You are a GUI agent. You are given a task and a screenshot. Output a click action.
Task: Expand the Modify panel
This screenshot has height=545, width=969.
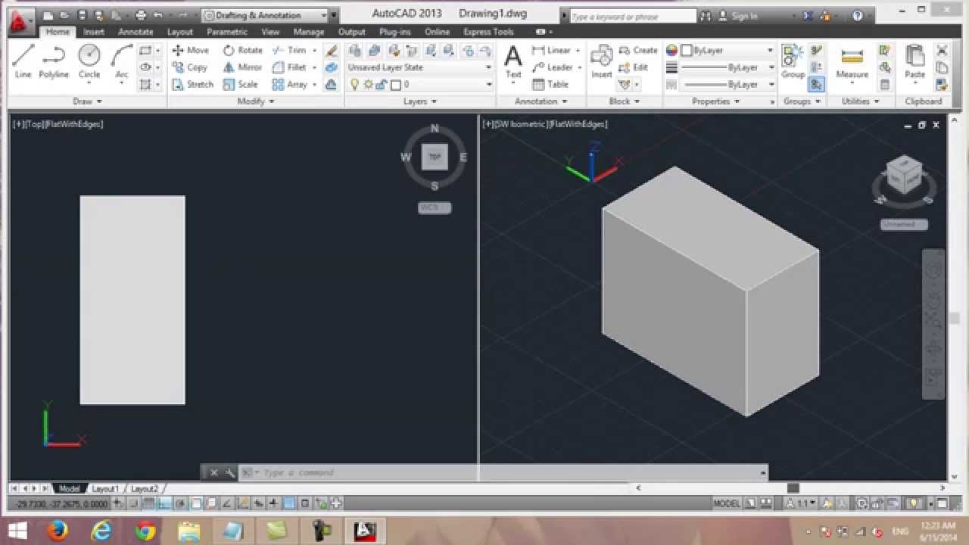(256, 101)
